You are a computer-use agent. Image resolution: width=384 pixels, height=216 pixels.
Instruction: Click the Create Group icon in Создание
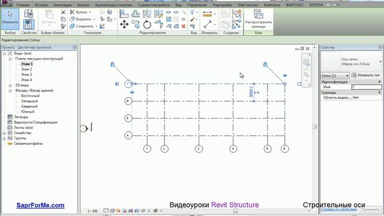pos(236,14)
